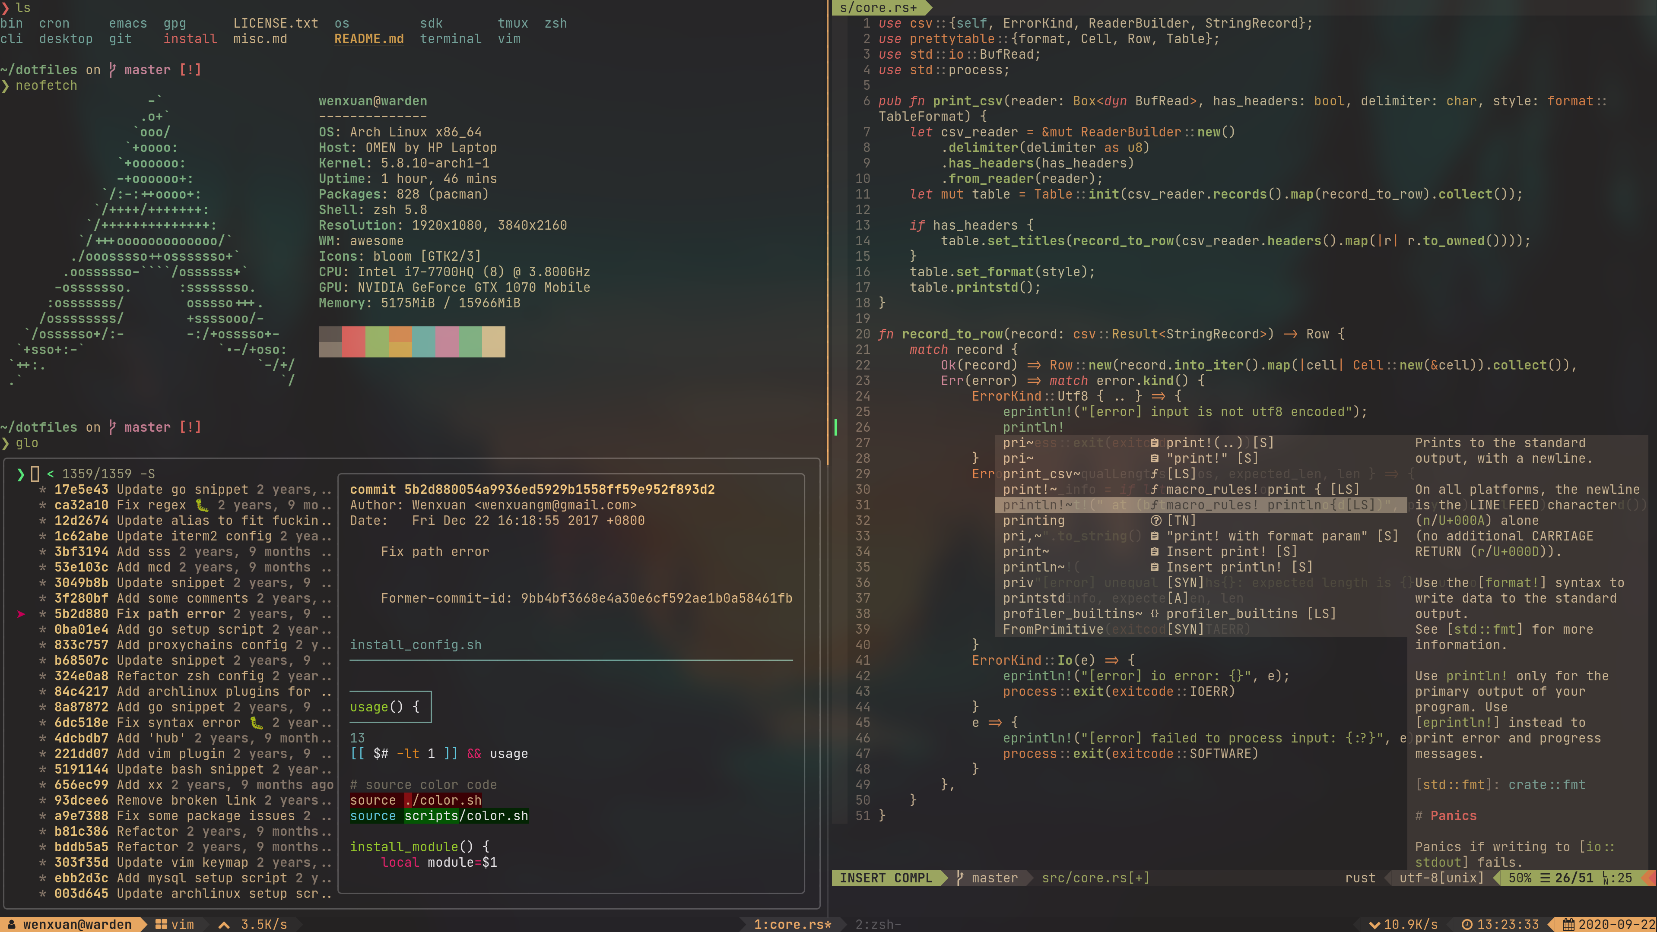
Task: Open the crate::fmt documentation link
Action: [x=1546, y=785]
